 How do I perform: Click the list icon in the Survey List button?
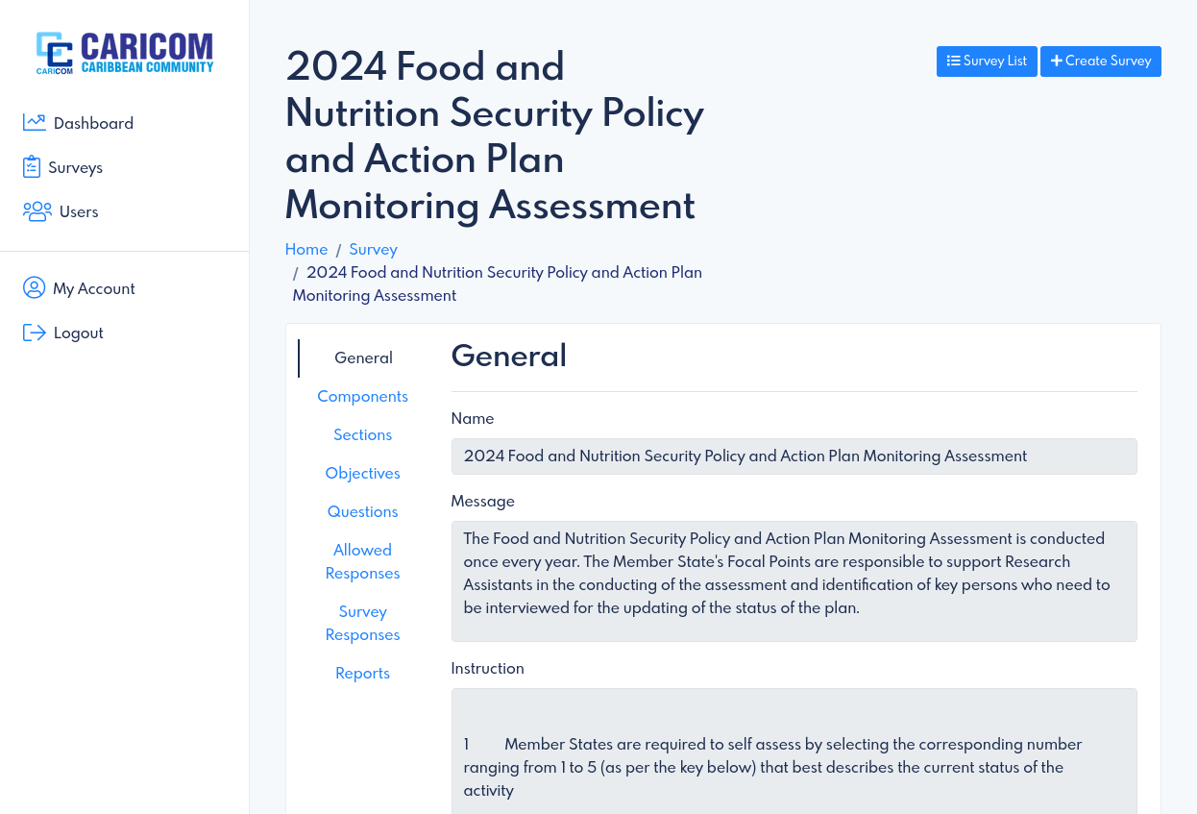click(x=953, y=61)
